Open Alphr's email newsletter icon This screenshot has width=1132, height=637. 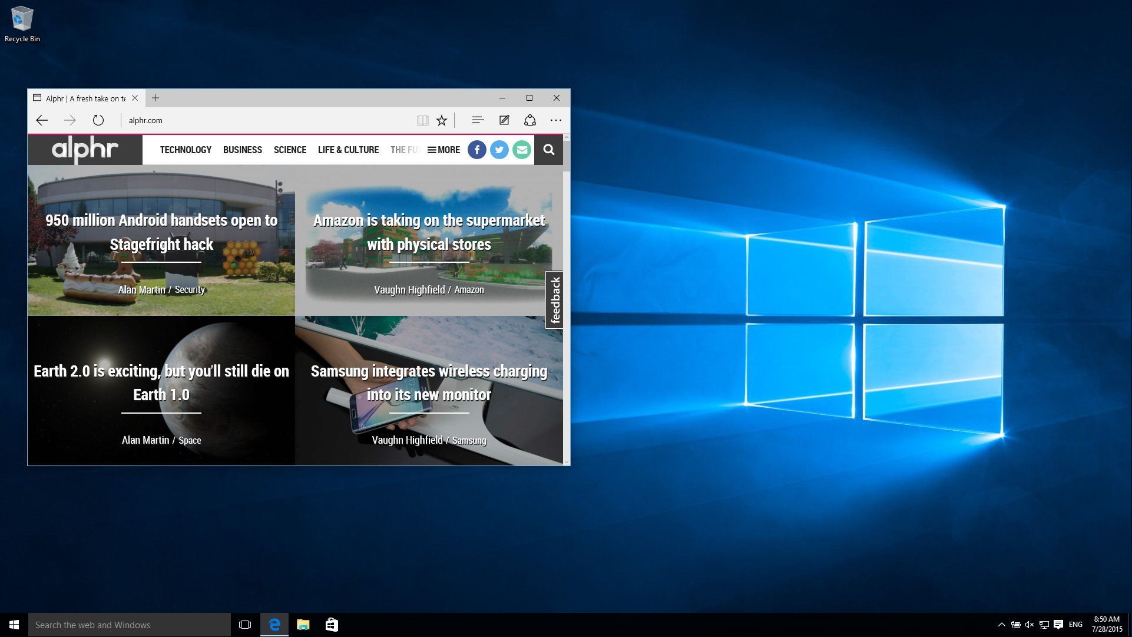coord(521,150)
